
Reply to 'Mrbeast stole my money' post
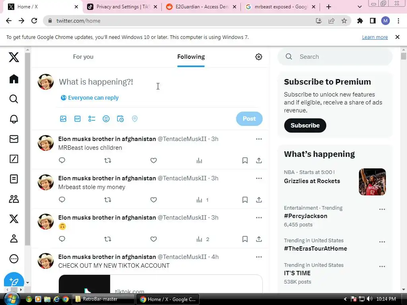(62, 200)
